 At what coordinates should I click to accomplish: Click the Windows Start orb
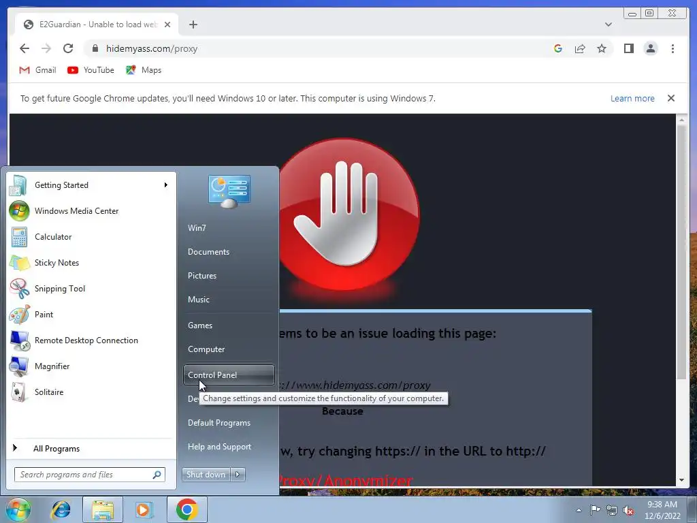(x=18, y=509)
